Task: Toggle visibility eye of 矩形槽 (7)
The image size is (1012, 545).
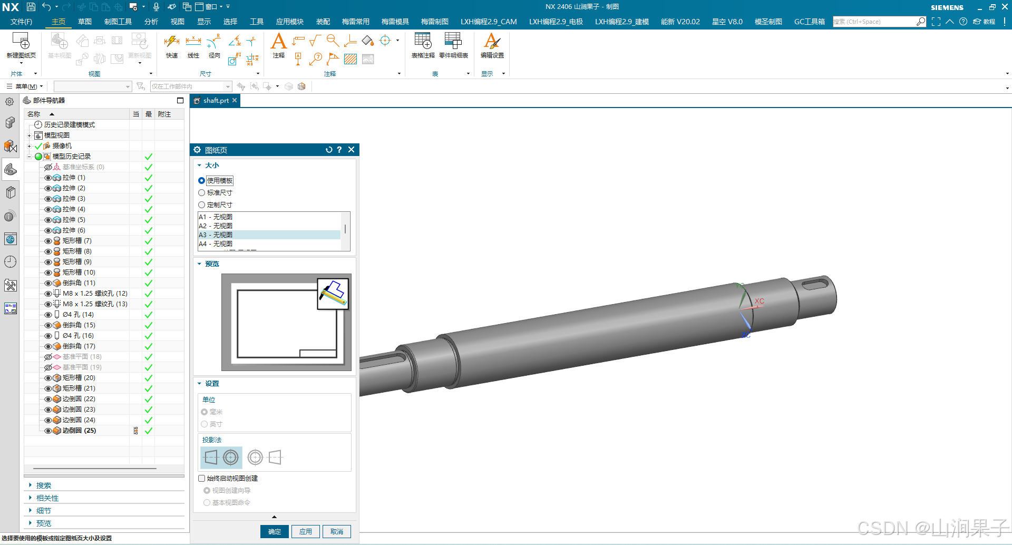Action: [x=48, y=241]
